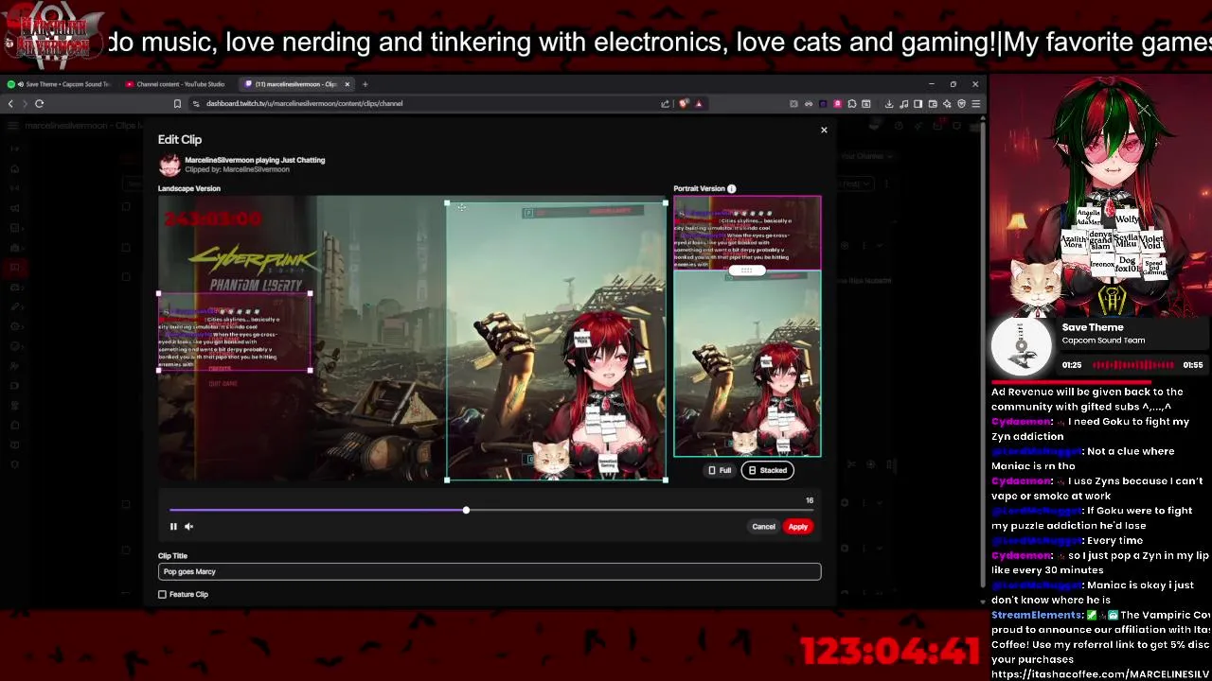Image resolution: width=1212 pixels, height=681 pixels.
Task: Open the Leo AI sparkle icon
Action: pyautogui.click(x=947, y=103)
